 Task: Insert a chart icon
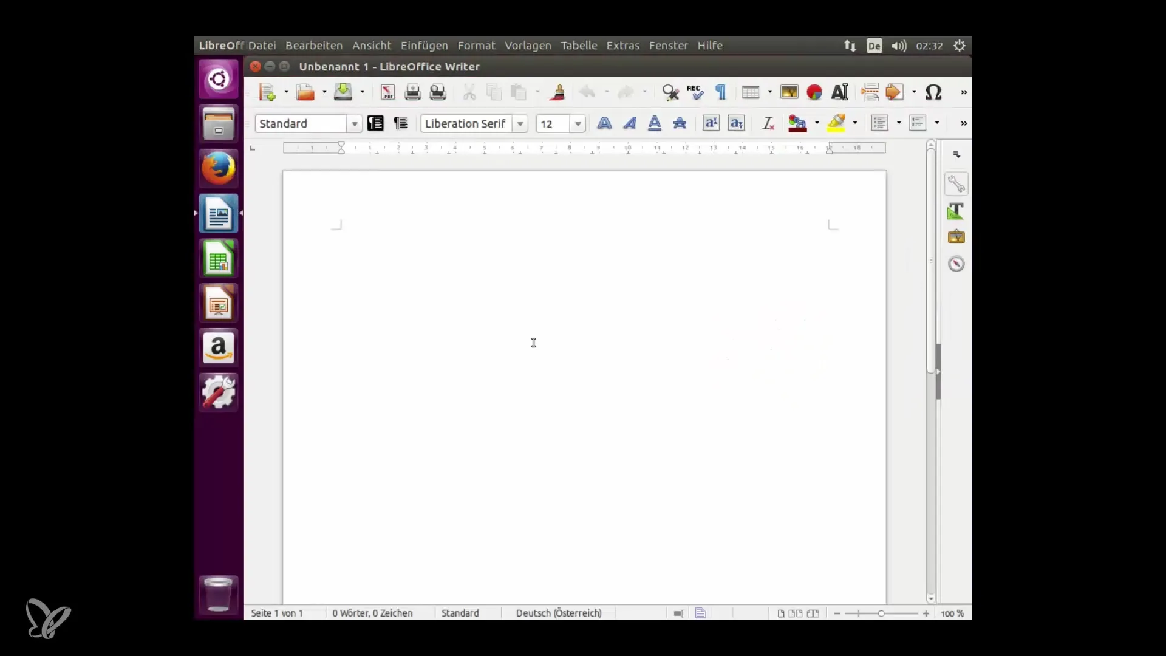point(814,92)
